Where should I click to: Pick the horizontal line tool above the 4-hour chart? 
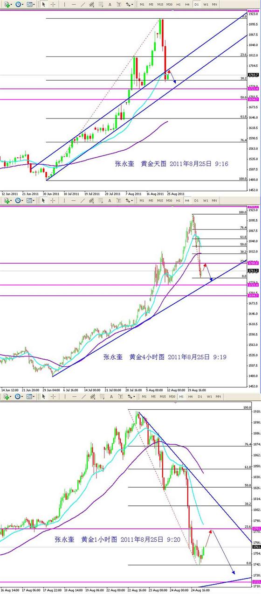point(74,200)
